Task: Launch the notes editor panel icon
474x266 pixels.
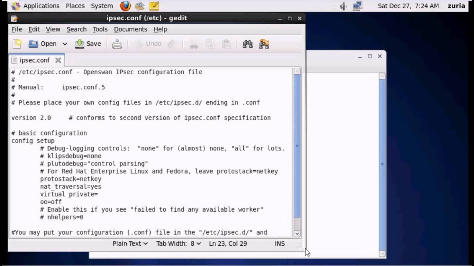Action: [154, 6]
